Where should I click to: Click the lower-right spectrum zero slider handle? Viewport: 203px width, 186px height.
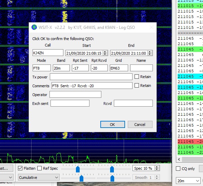pyautogui.click(x=112, y=178)
